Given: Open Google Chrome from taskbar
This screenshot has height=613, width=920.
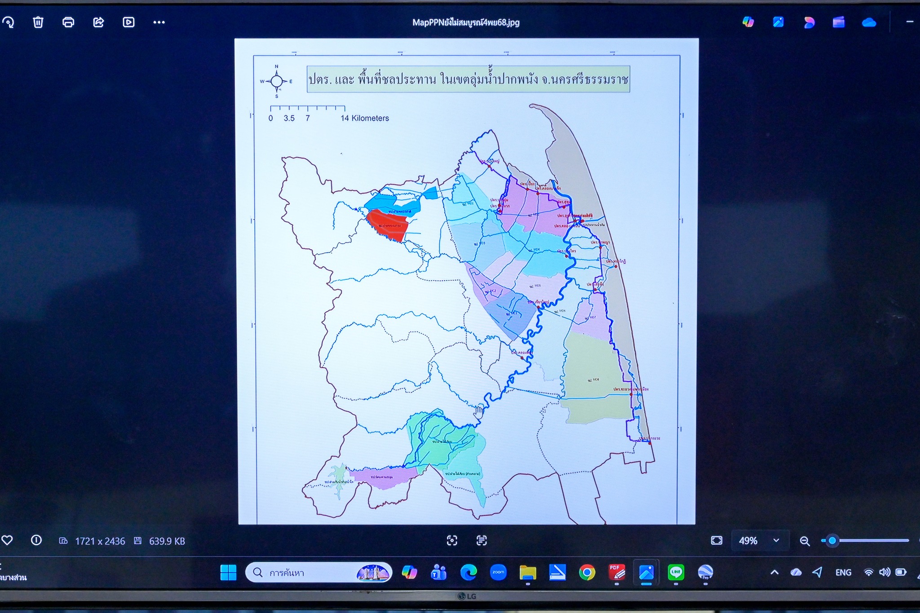Looking at the screenshot, I should click(587, 573).
